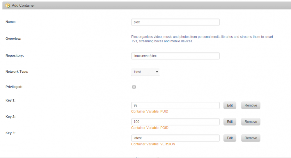The height and width of the screenshot is (158, 291).
Task: Remove the PUID variable Key 1
Action: (251, 105)
